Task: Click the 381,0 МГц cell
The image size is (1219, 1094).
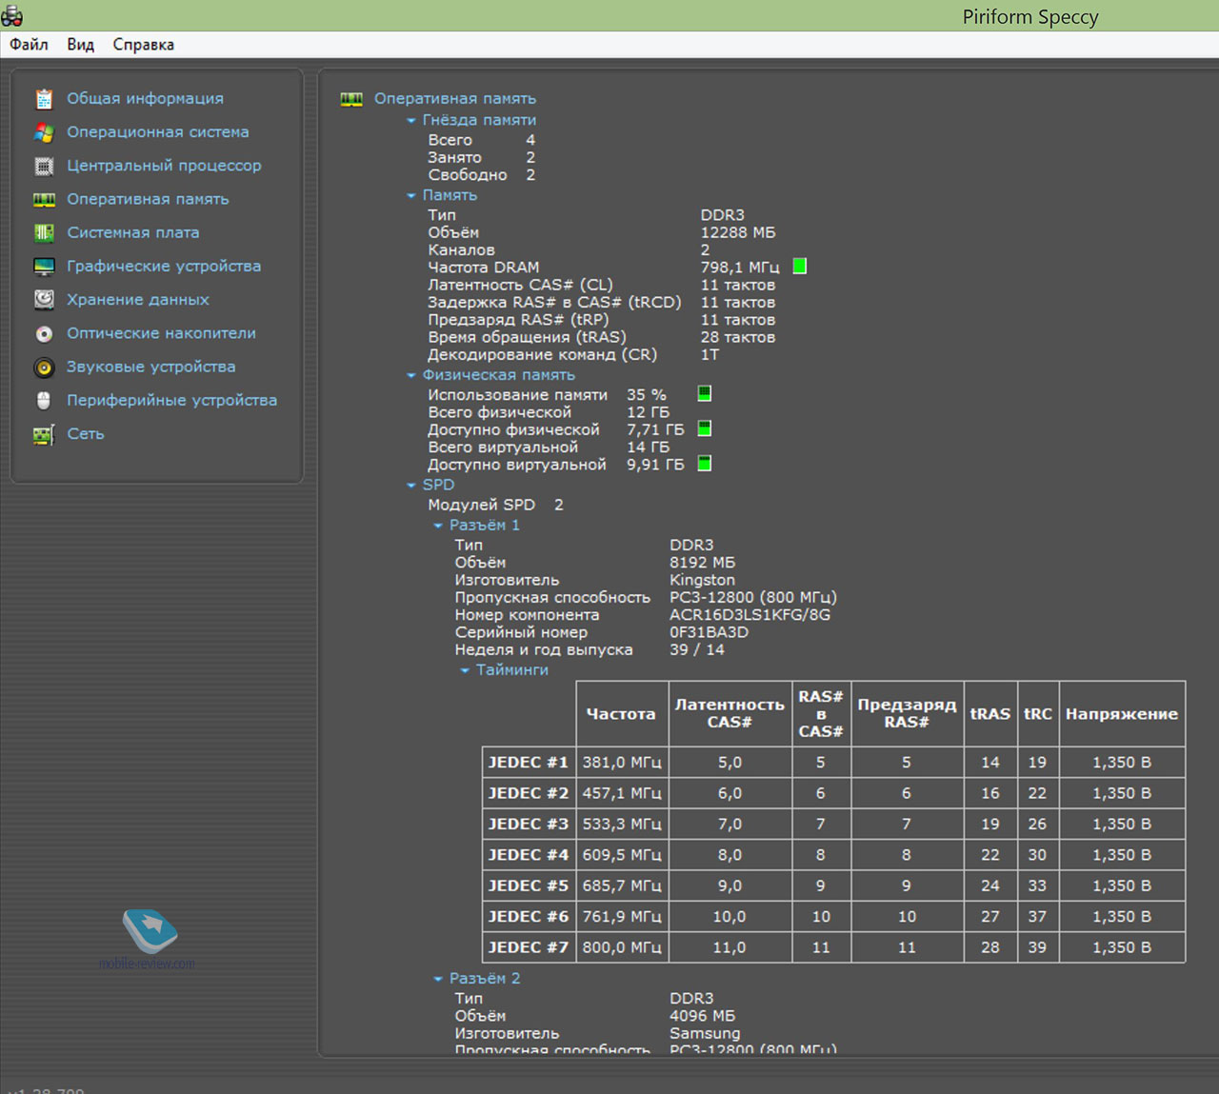Action: [622, 763]
